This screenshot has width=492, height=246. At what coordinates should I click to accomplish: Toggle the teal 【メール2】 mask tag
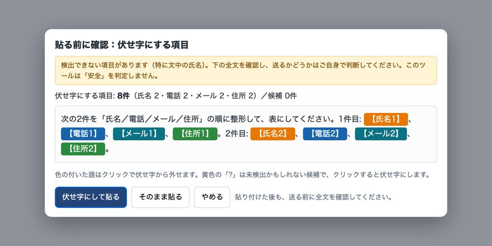coord(381,134)
